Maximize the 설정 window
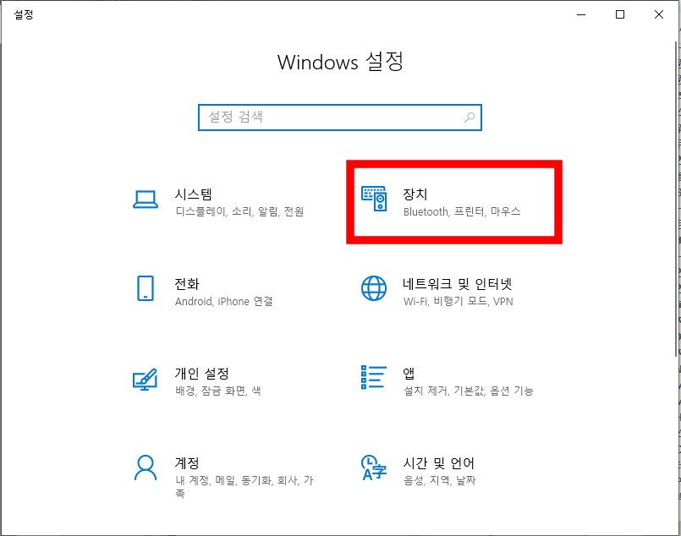This screenshot has width=681, height=536. (x=620, y=14)
